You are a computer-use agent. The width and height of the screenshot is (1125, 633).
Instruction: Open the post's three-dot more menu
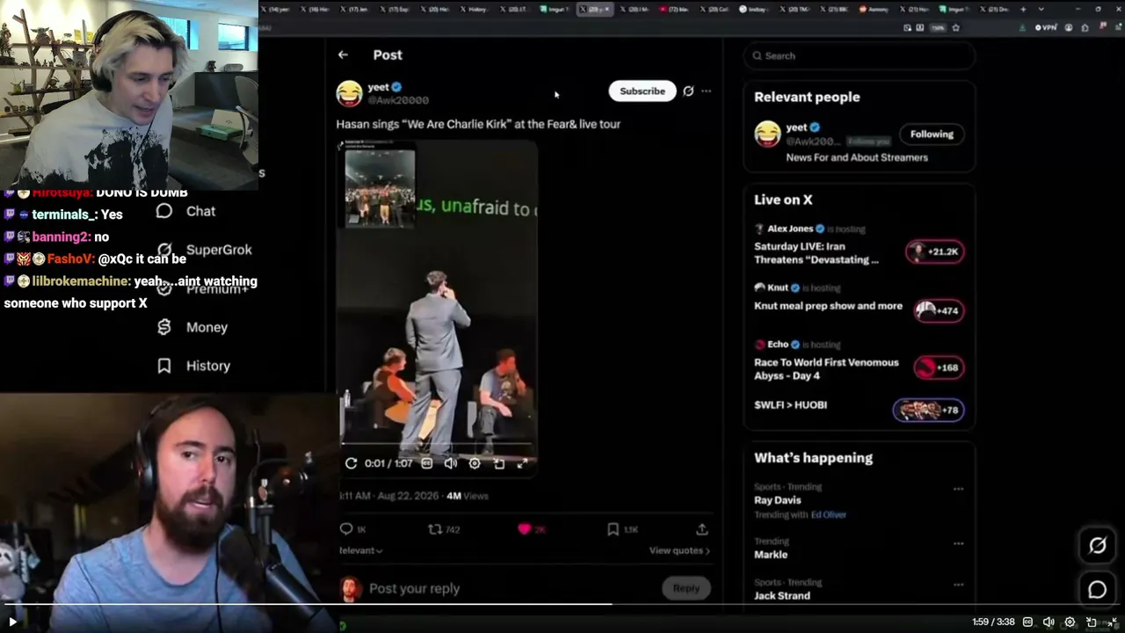(706, 91)
